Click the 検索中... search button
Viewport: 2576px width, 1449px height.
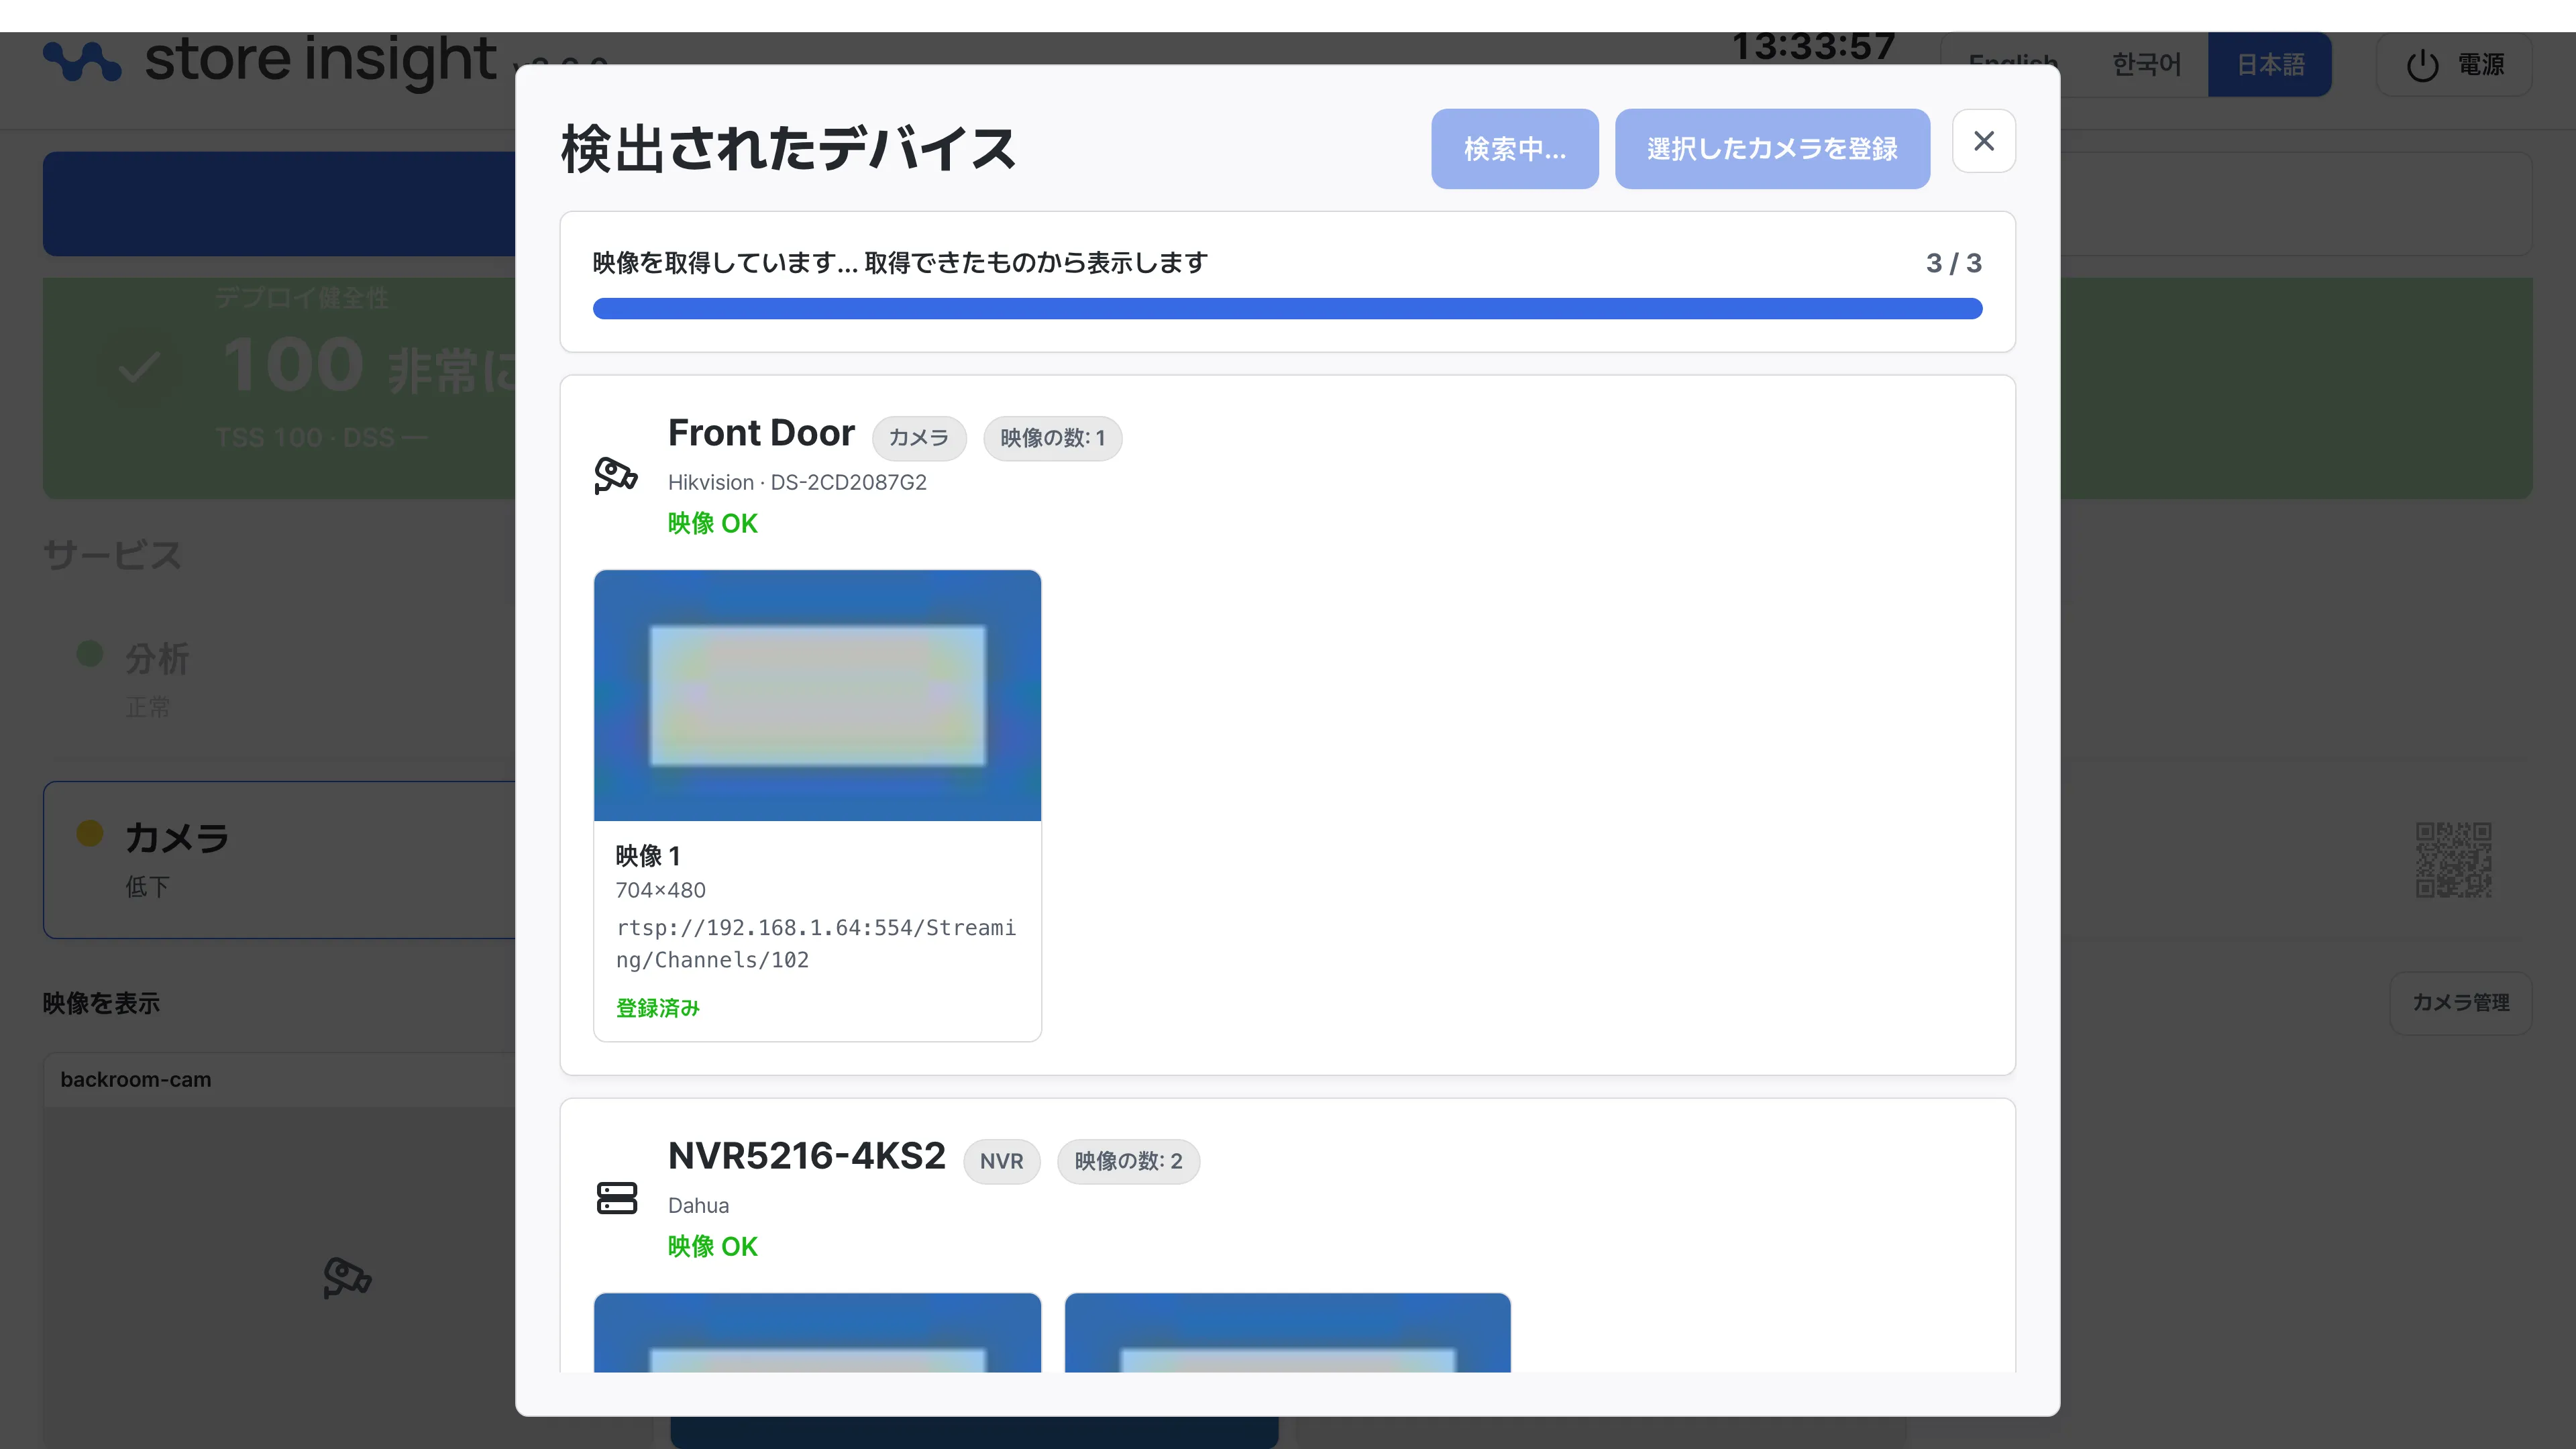(1514, 149)
